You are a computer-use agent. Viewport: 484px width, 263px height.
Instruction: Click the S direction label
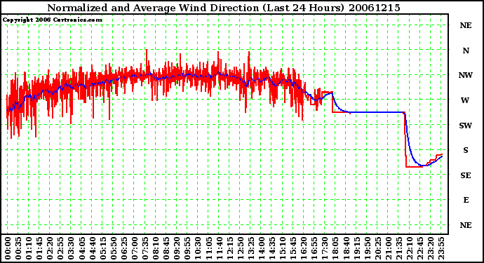click(x=466, y=150)
